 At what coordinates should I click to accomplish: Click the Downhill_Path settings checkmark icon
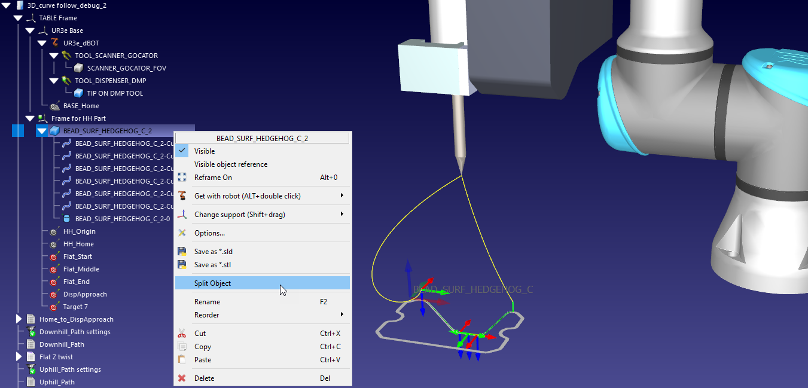click(x=31, y=332)
